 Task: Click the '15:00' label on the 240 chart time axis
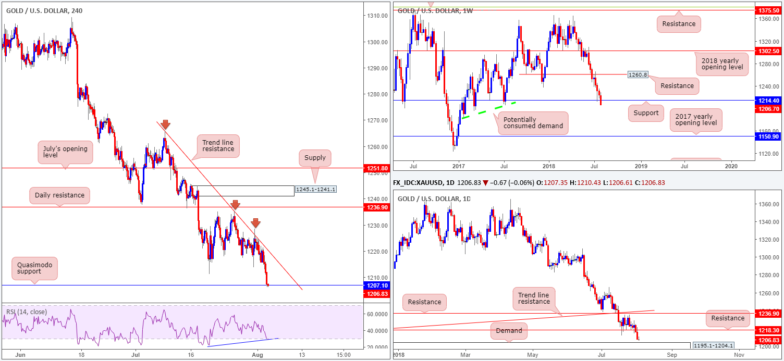342,355
